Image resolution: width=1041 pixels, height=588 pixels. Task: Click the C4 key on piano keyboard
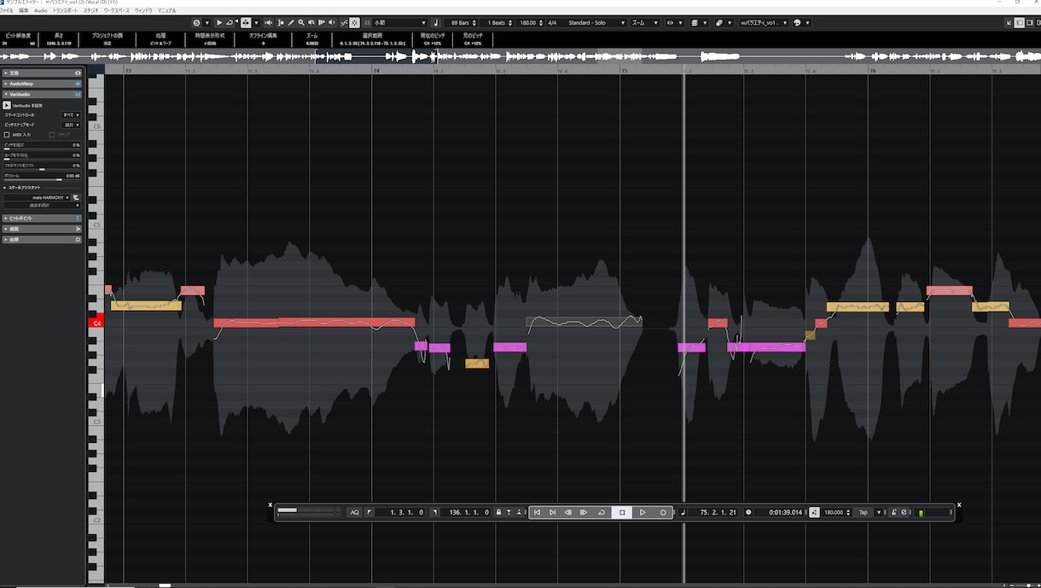coord(96,323)
